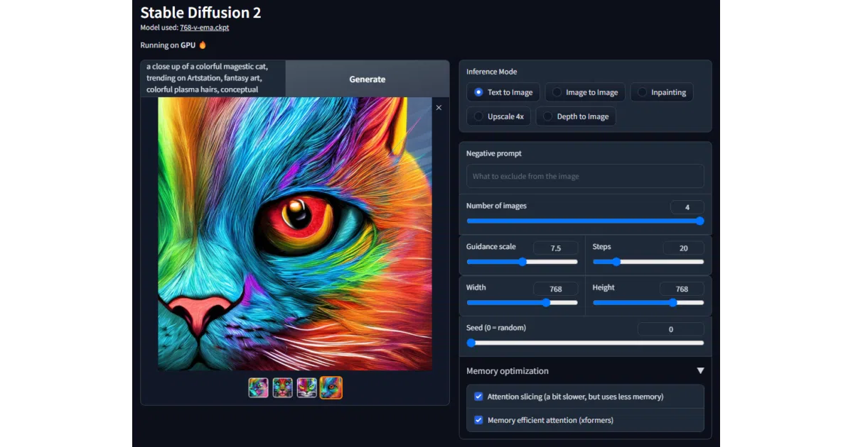Choose the Depth to Image mode
The image size is (853, 447).
point(576,116)
